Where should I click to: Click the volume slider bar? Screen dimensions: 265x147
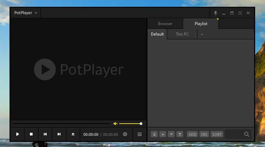pyautogui.click(x=130, y=124)
